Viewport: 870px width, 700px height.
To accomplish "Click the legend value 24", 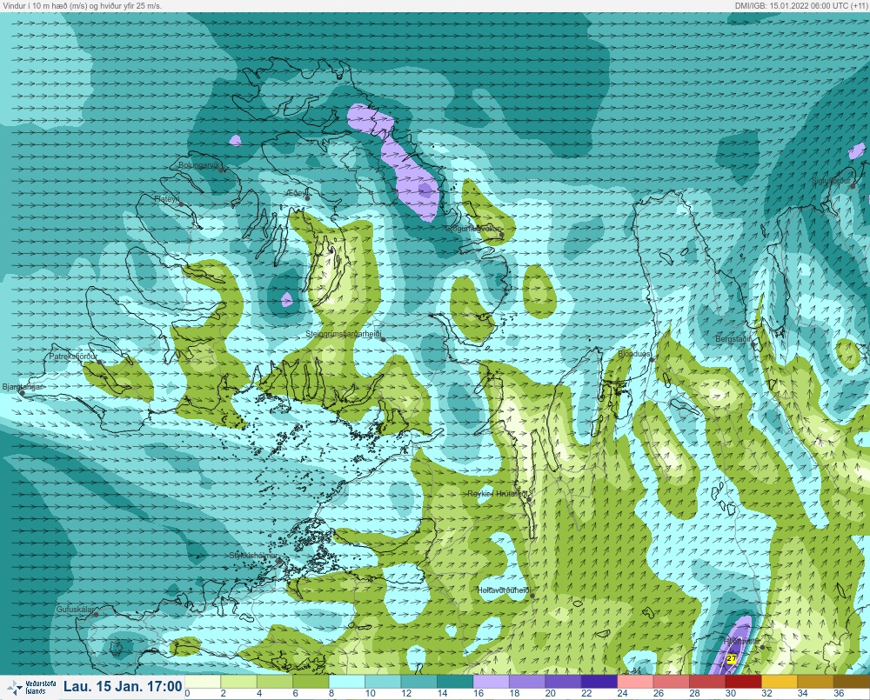I will [x=623, y=693].
